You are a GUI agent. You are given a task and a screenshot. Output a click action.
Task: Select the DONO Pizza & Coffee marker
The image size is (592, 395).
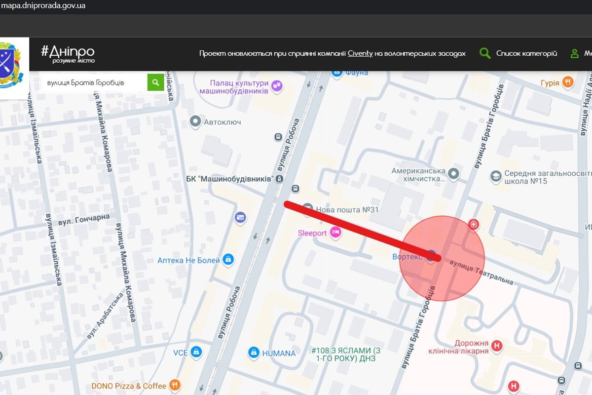(174, 385)
